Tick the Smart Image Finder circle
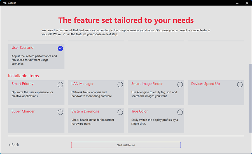Viewport: 252px width, 154px height. click(180, 85)
